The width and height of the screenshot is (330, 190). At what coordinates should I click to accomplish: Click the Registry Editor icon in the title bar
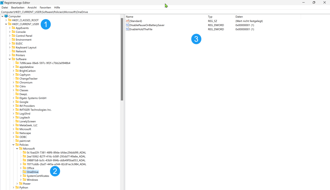tap(3, 3)
